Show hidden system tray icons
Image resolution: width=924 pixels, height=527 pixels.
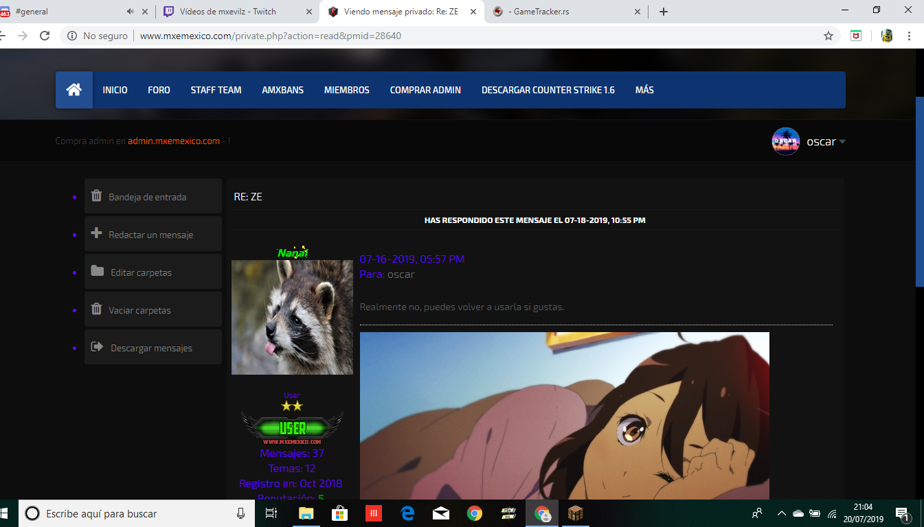pyautogui.click(x=781, y=513)
